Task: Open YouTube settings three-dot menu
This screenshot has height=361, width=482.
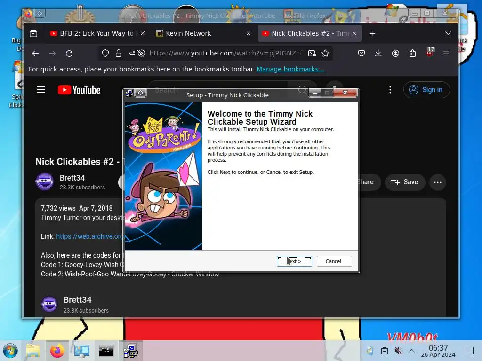Action: (x=390, y=90)
